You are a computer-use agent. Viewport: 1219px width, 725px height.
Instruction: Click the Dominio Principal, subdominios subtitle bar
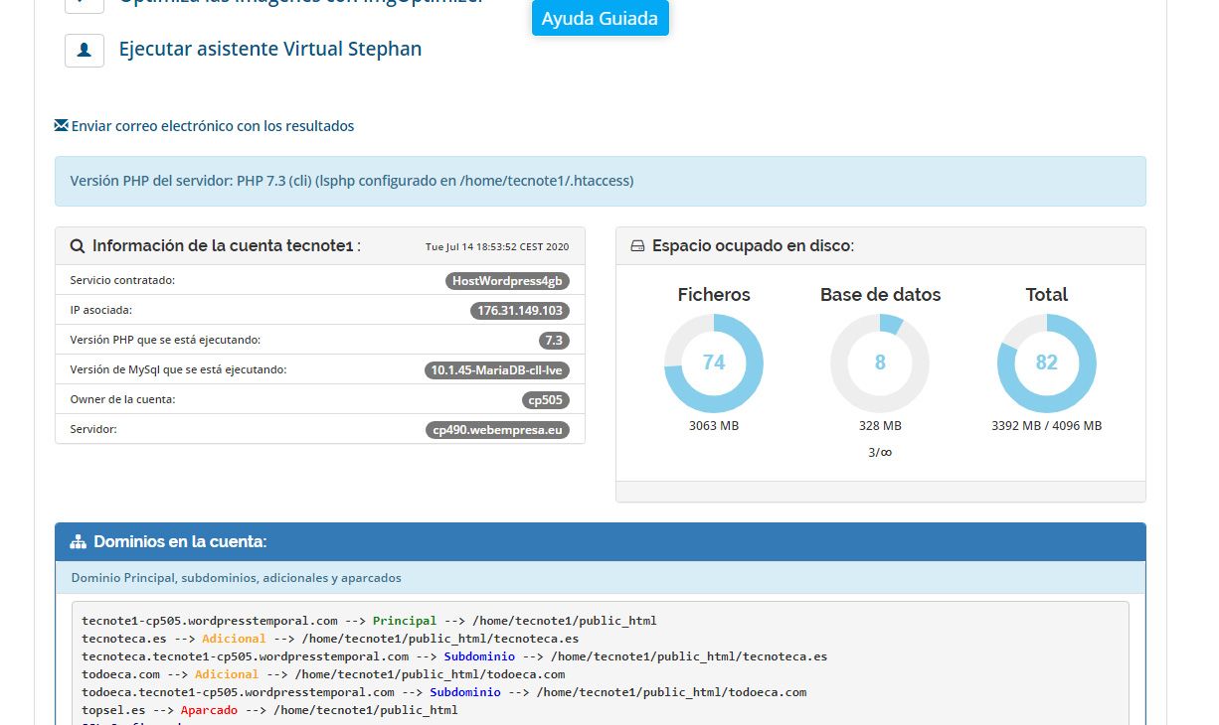pos(601,577)
